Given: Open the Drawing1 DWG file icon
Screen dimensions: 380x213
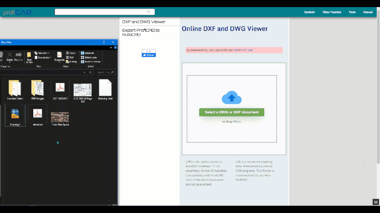Looking at the screenshot, I should 15,114.
